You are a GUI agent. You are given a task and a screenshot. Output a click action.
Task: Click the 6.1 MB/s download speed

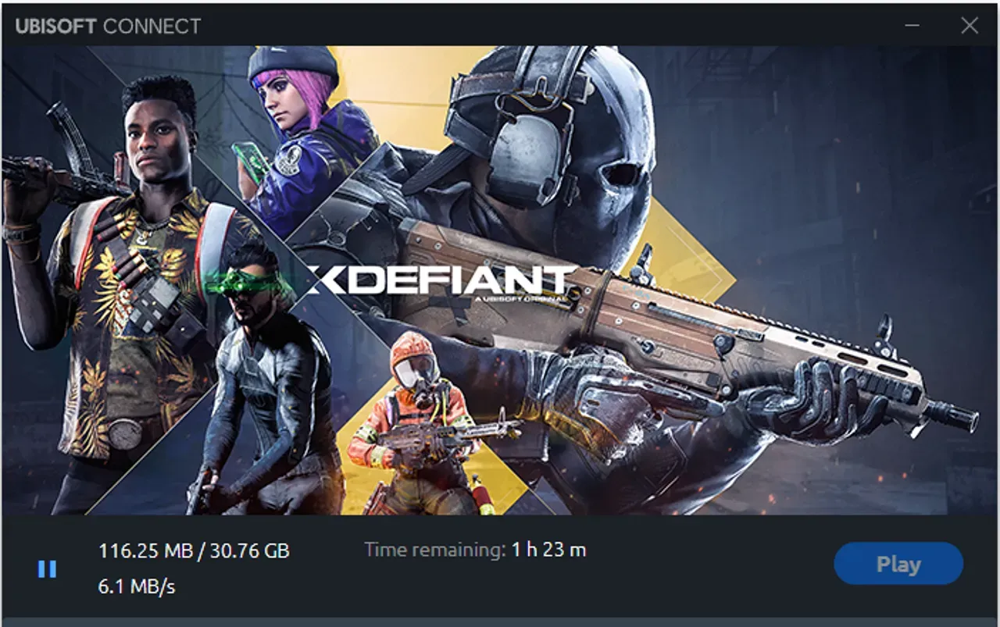pos(137,586)
